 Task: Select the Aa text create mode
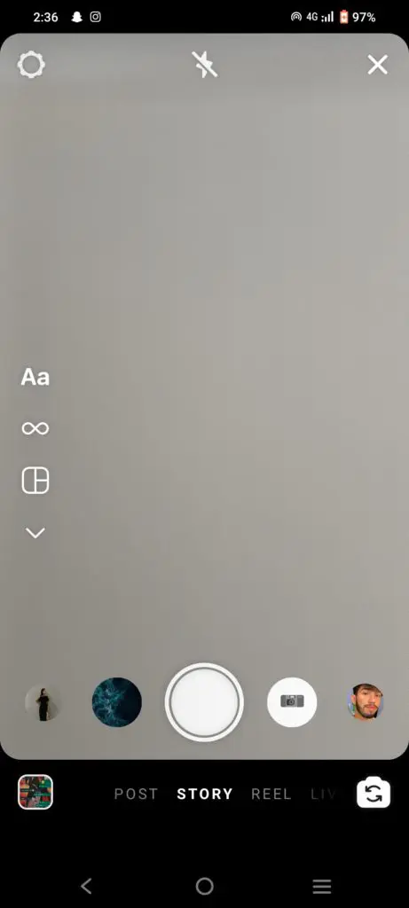pos(35,378)
